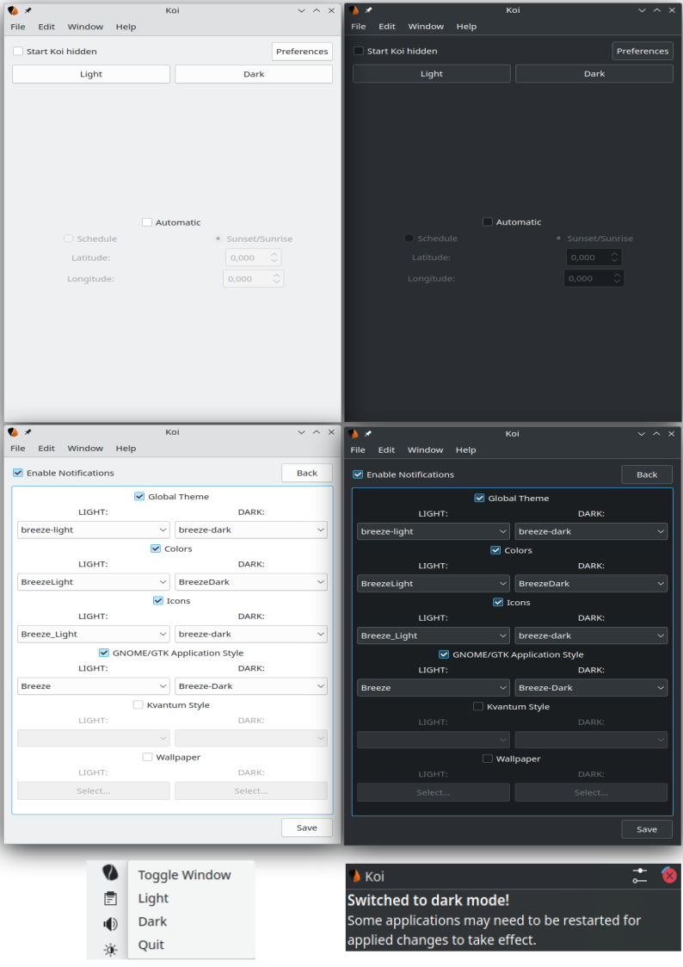This screenshot has width=683, height=967.
Task: Click Back button in light preferences window
Action: [x=307, y=473]
